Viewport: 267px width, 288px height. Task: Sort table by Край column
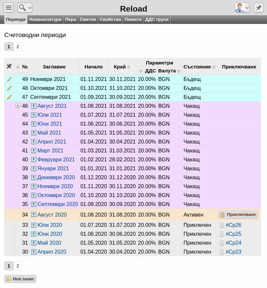pos(129,67)
